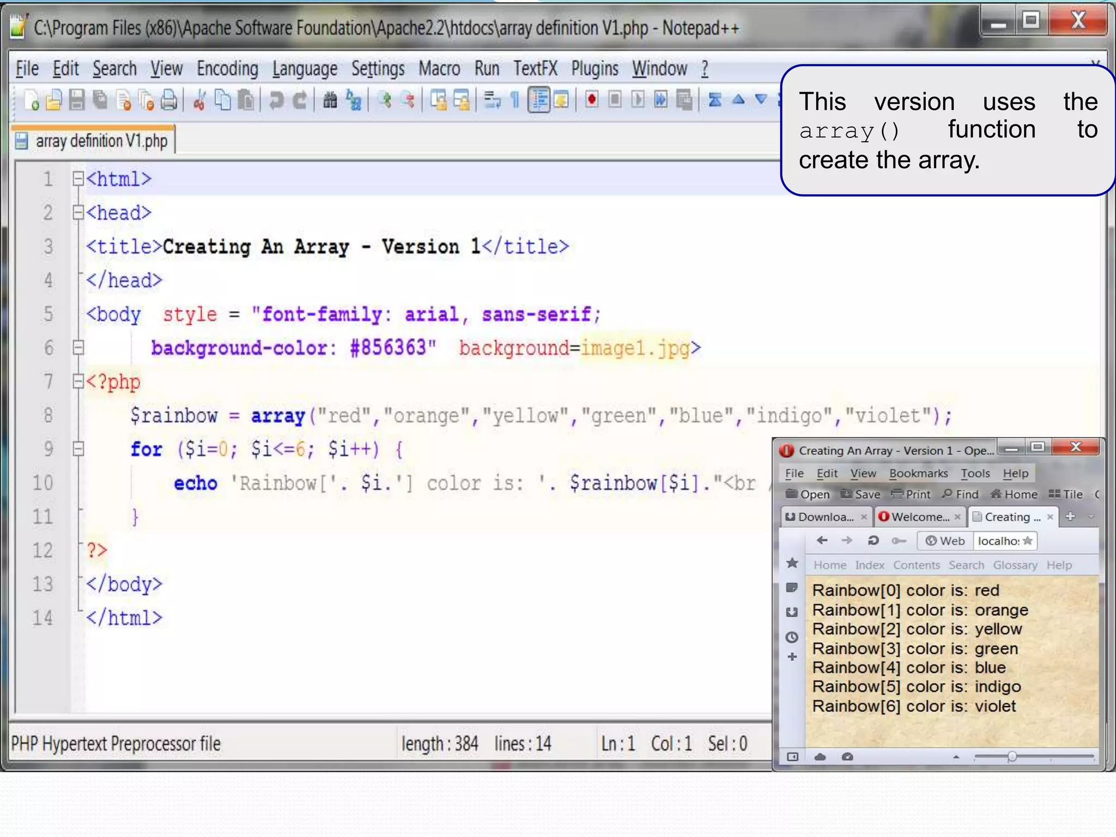Collapse the php block fold marker on line 7
The width and height of the screenshot is (1116, 837).
(78, 381)
